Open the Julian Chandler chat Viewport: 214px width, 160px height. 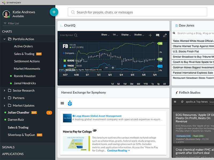(x=18, y=113)
